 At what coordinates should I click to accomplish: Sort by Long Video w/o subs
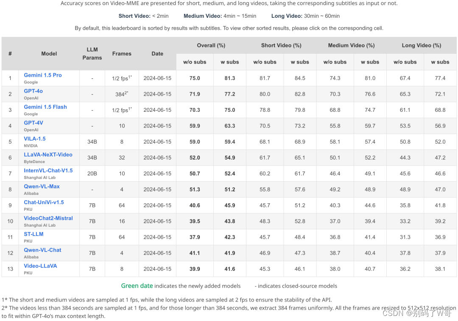[405, 62]
